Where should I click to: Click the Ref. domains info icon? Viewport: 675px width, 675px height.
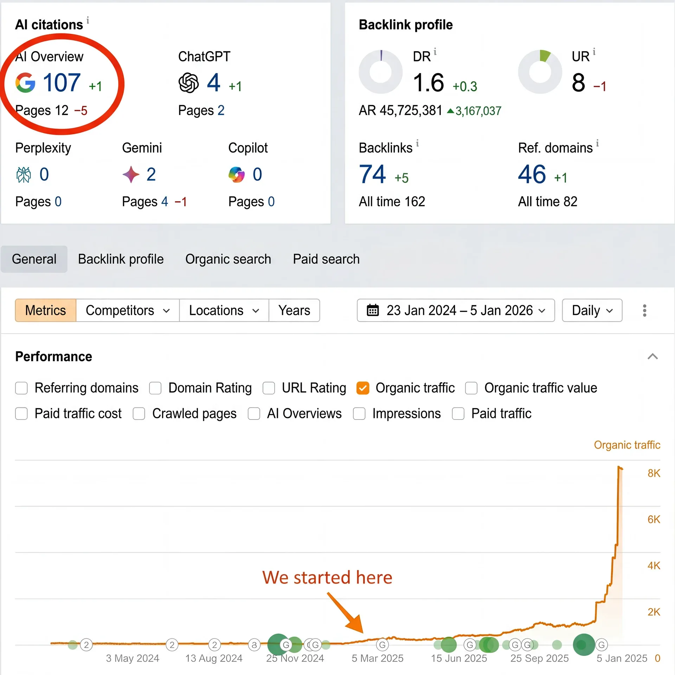click(597, 143)
